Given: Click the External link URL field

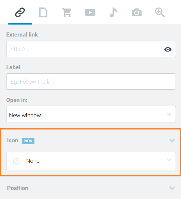Looking at the screenshot, I should click(83, 49).
